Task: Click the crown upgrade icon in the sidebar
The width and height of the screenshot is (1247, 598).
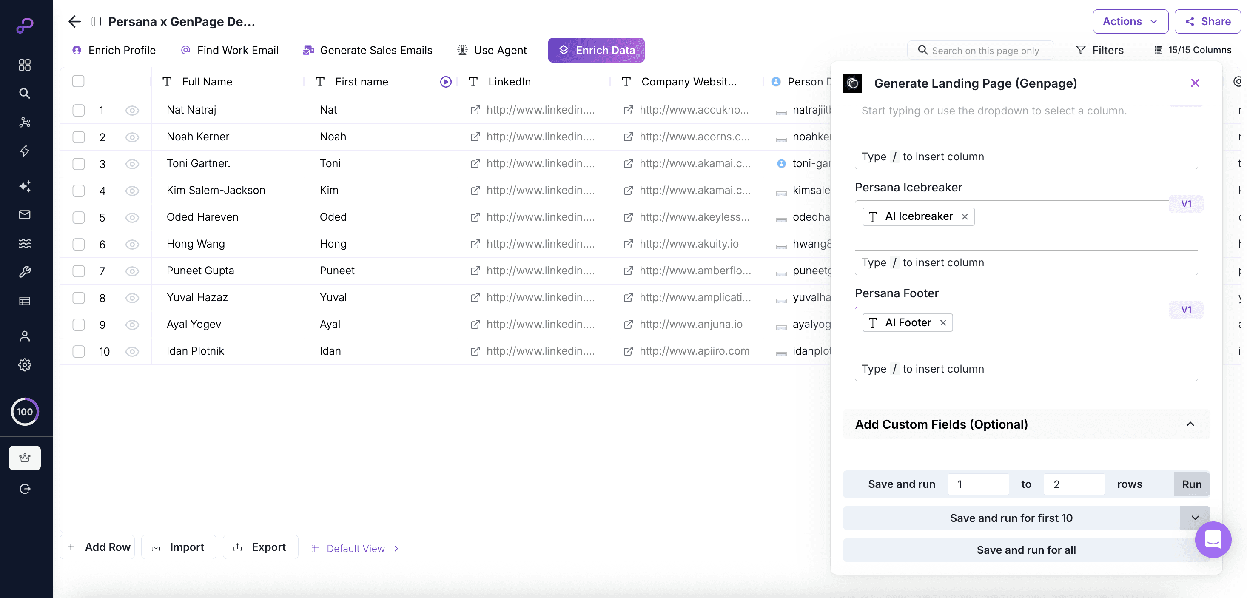Action: [25, 458]
